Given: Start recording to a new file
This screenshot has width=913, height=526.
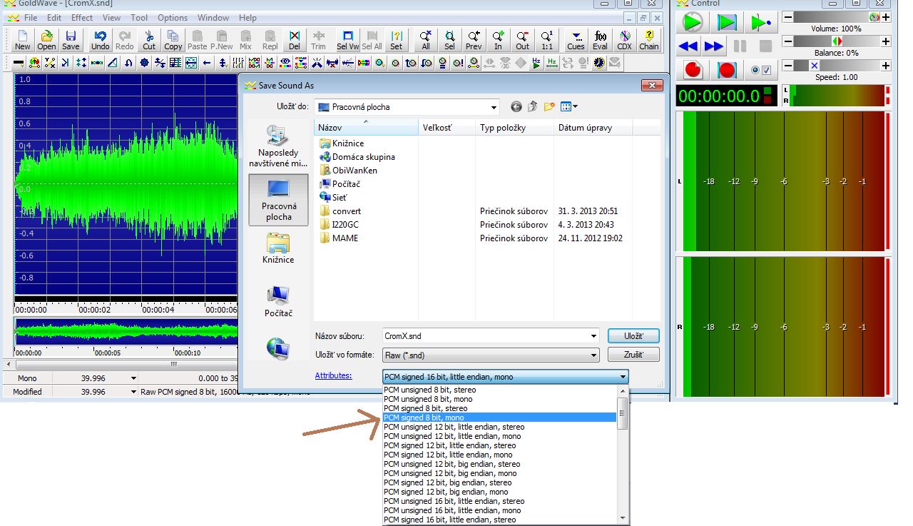Looking at the screenshot, I should (693, 70).
